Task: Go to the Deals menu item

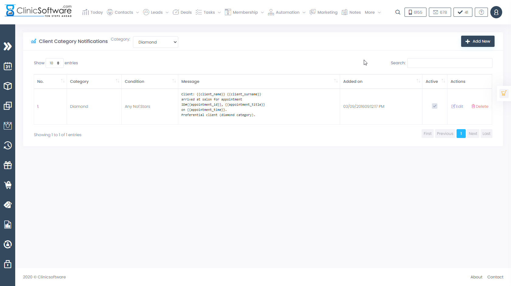Action: pyautogui.click(x=182, y=12)
